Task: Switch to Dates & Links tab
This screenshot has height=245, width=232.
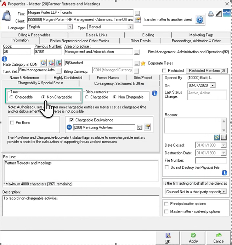Action: (96, 35)
